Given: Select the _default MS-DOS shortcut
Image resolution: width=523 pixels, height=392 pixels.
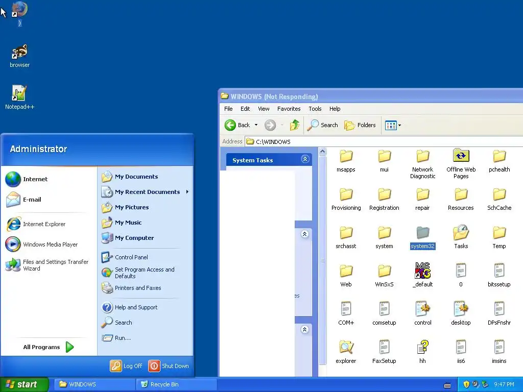Looking at the screenshot, I should [x=422, y=275].
